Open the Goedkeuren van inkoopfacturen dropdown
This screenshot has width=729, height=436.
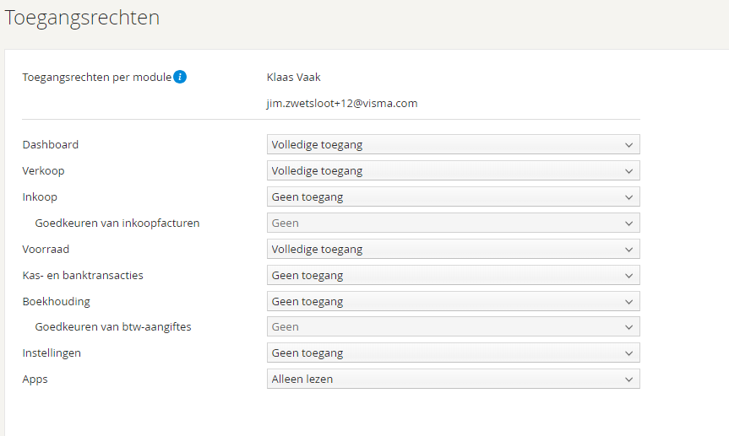pyautogui.click(x=453, y=223)
